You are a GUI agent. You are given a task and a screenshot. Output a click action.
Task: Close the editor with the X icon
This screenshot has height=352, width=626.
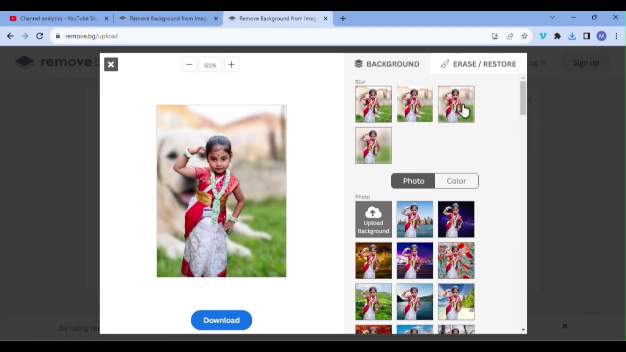[111, 65]
